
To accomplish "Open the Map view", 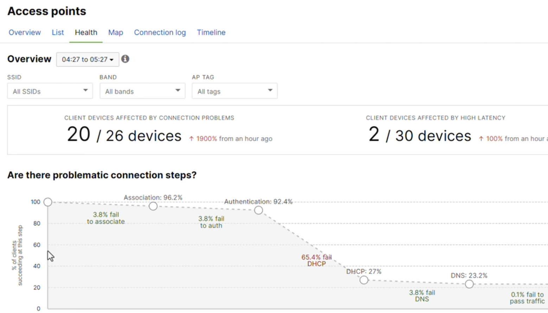I will 115,32.
